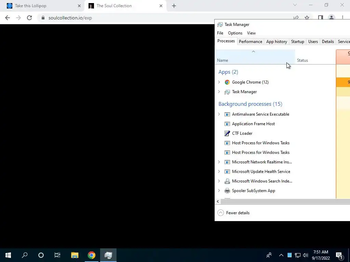Click the Task Manager process row icon
The image size is (350, 262).
227,92
